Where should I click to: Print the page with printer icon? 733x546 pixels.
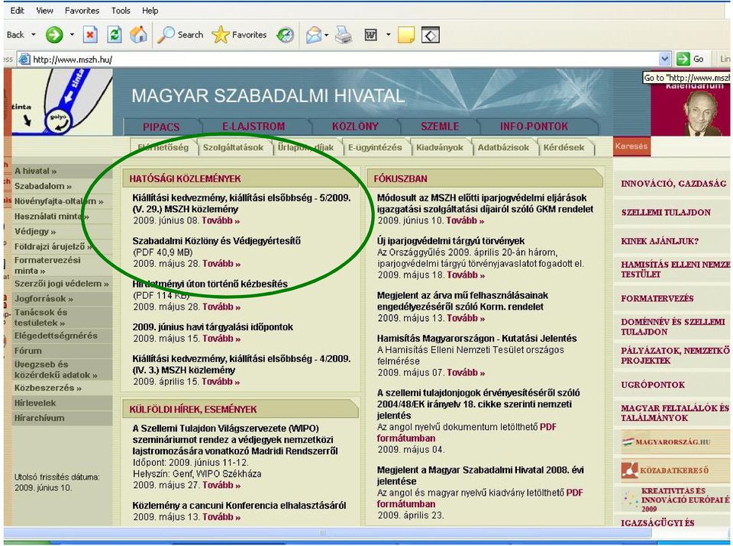coord(344,34)
